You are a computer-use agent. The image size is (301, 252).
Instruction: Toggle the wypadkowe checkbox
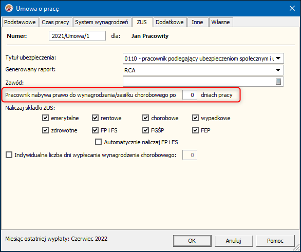195,118
